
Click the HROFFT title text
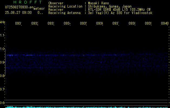point(28,2)
